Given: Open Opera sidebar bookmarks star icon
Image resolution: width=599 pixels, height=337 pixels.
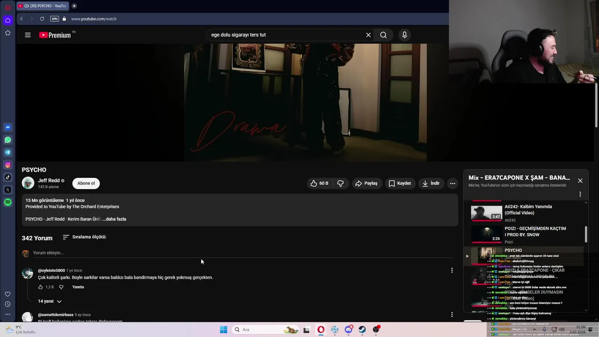Looking at the screenshot, I should pyautogui.click(x=7, y=33).
